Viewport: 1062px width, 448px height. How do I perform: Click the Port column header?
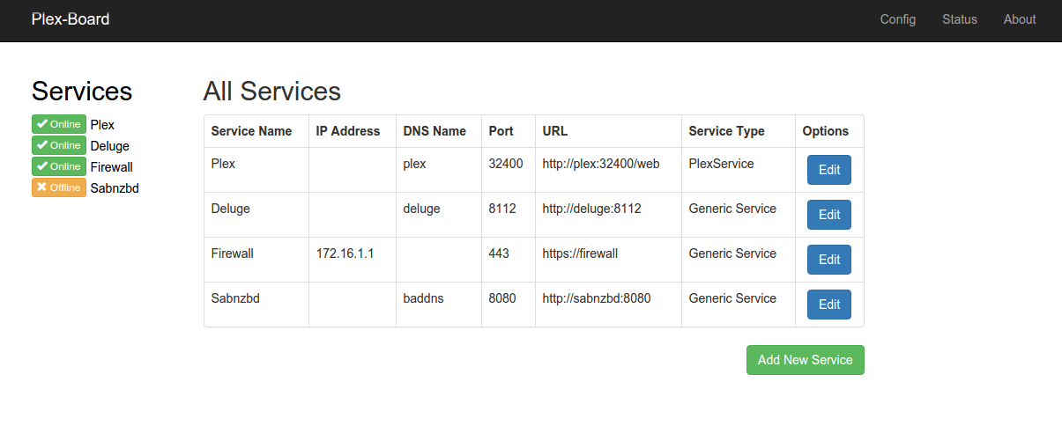[x=501, y=131]
